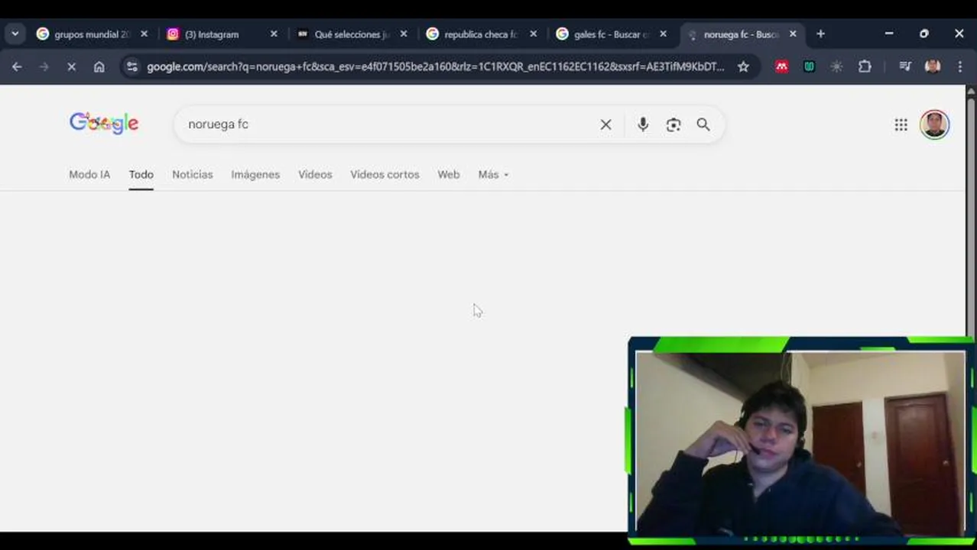Select the Todo results tab
This screenshot has width=977, height=550.
click(x=141, y=175)
